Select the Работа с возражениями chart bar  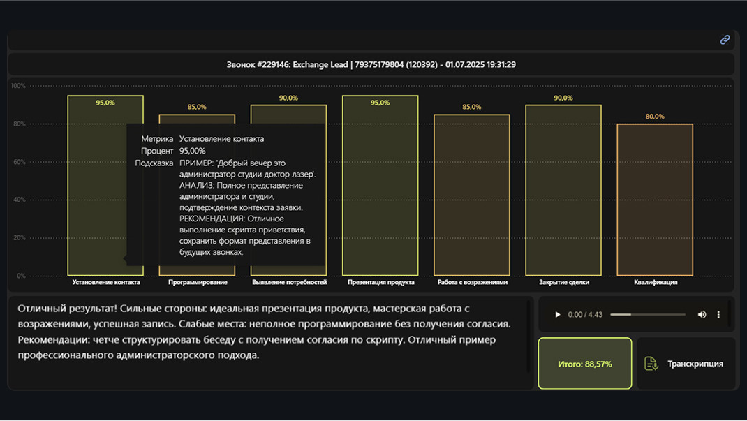[471, 195]
